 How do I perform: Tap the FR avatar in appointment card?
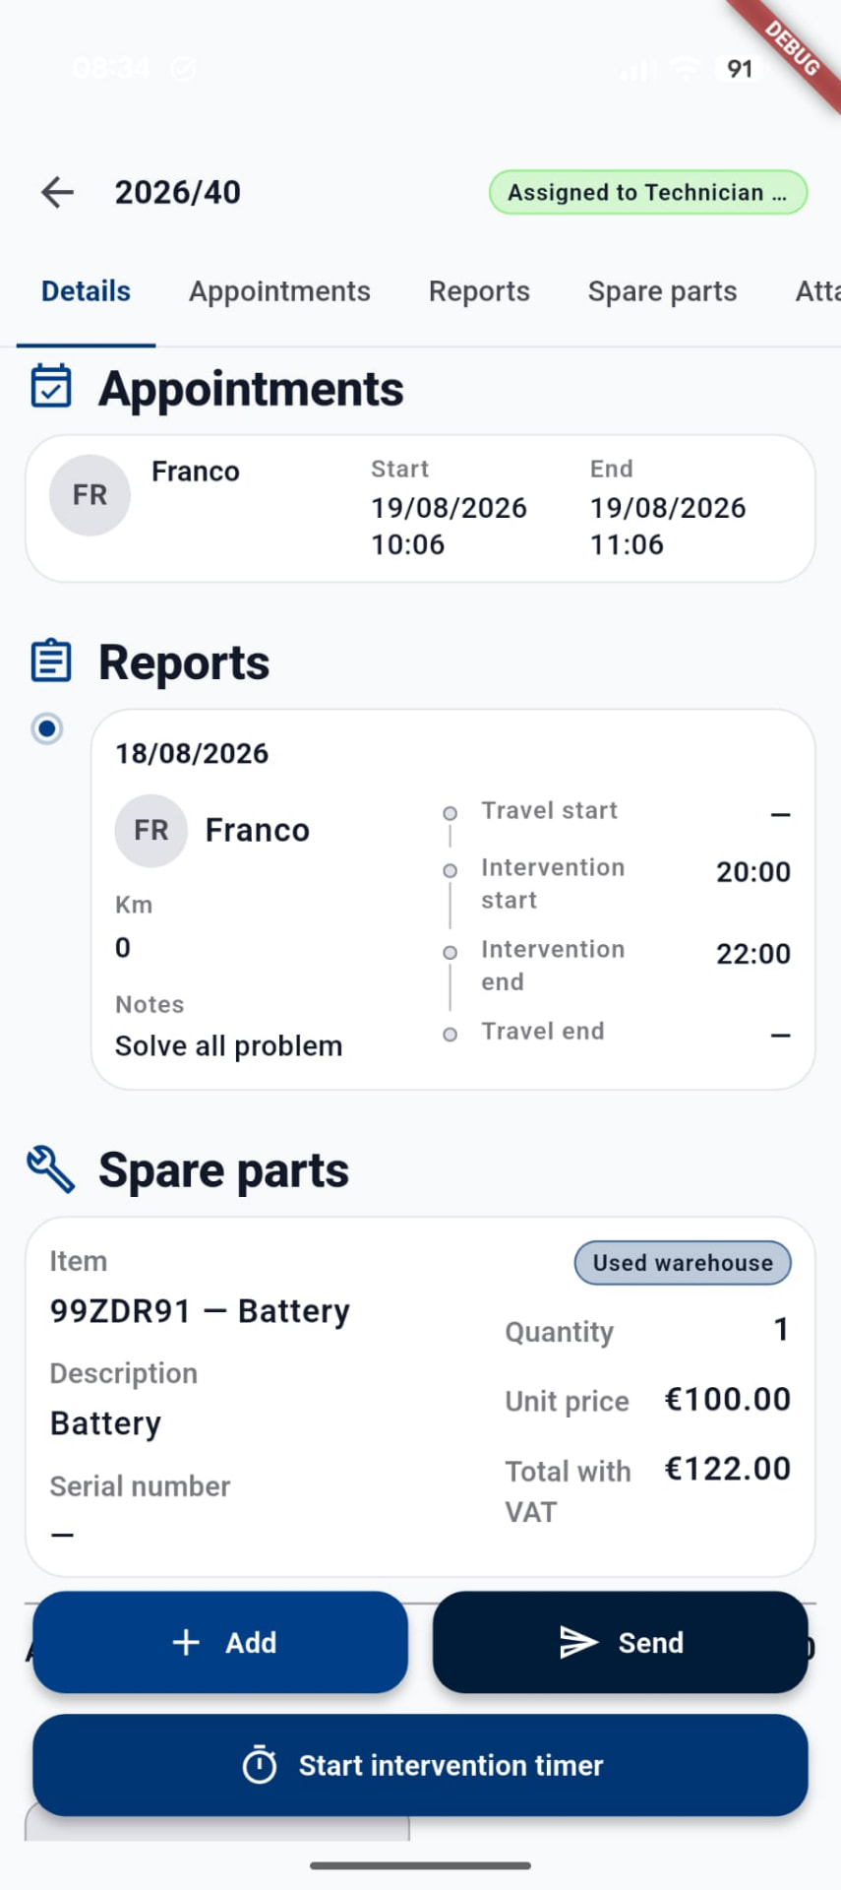tap(90, 495)
